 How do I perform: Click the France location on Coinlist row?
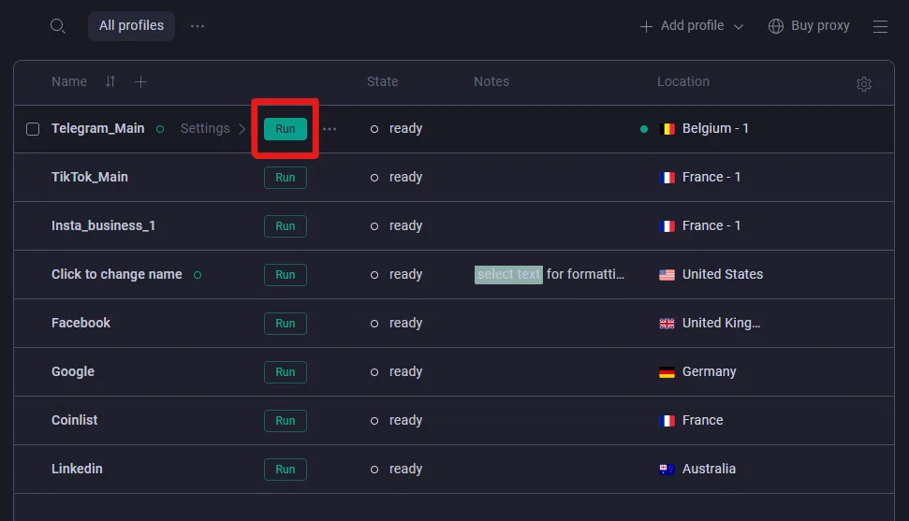(703, 420)
